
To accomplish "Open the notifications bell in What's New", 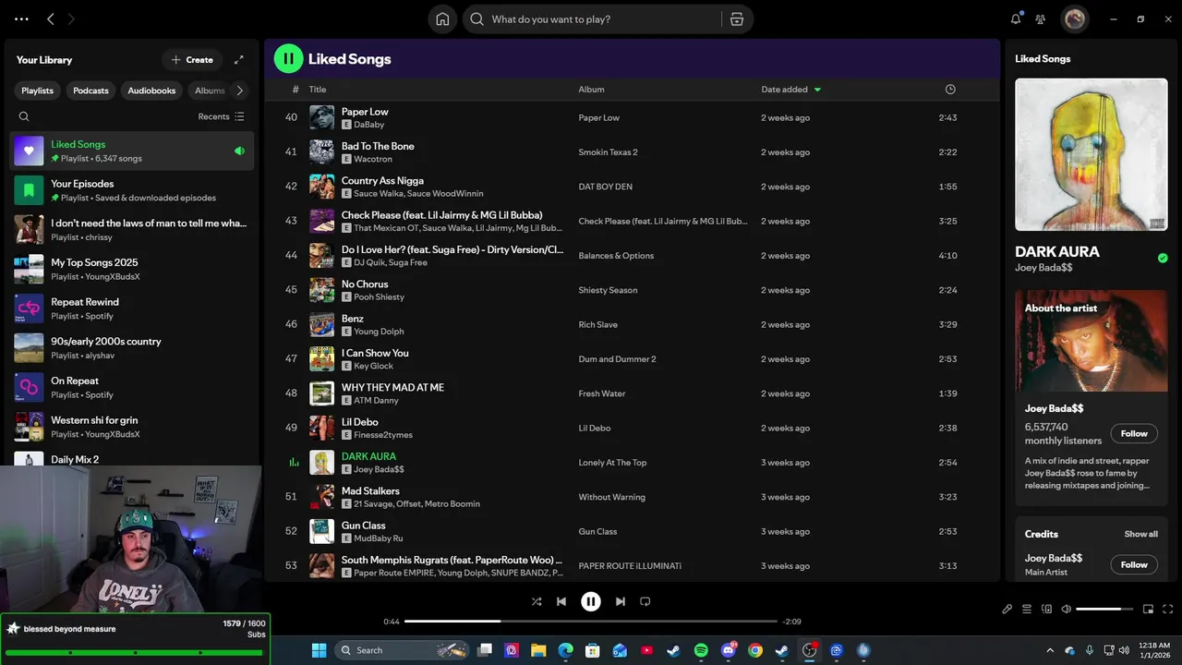I will (1016, 18).
